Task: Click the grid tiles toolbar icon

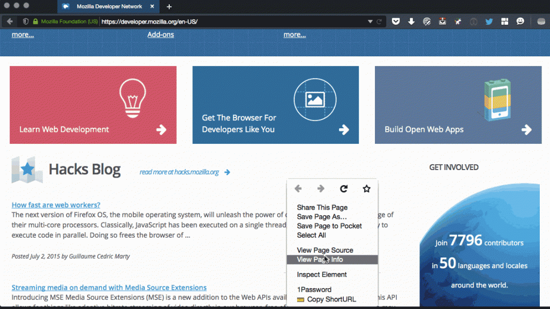Action: [504, 21]
